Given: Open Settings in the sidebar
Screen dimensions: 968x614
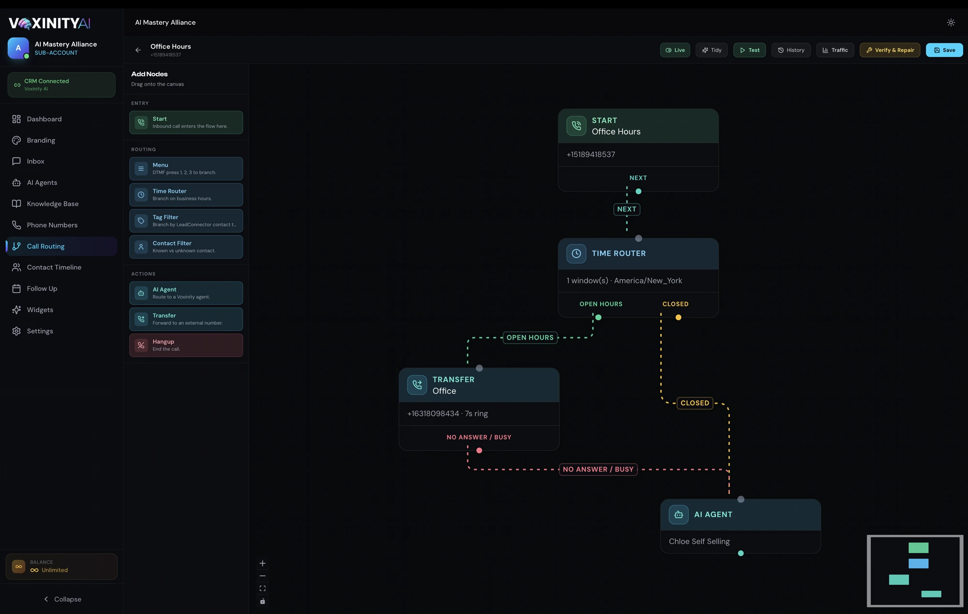Looking at the screenshot, I should [61, 331].
